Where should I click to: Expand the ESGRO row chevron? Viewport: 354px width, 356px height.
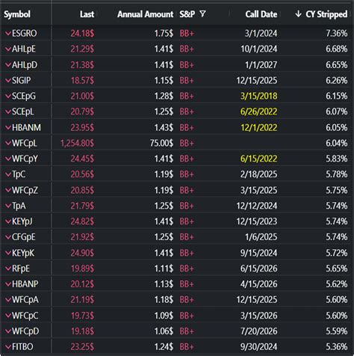point(8,33)
